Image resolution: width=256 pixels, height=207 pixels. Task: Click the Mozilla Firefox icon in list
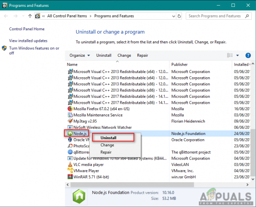point(70,109)
